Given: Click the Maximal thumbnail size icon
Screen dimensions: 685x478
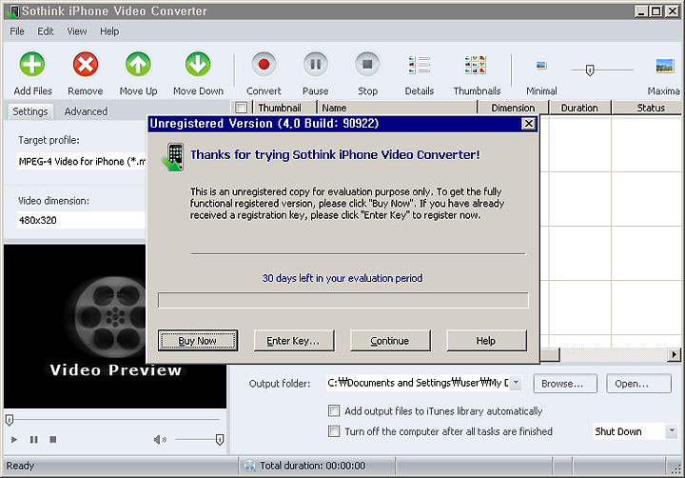Looking at the screenshot, I should [665, 66].
